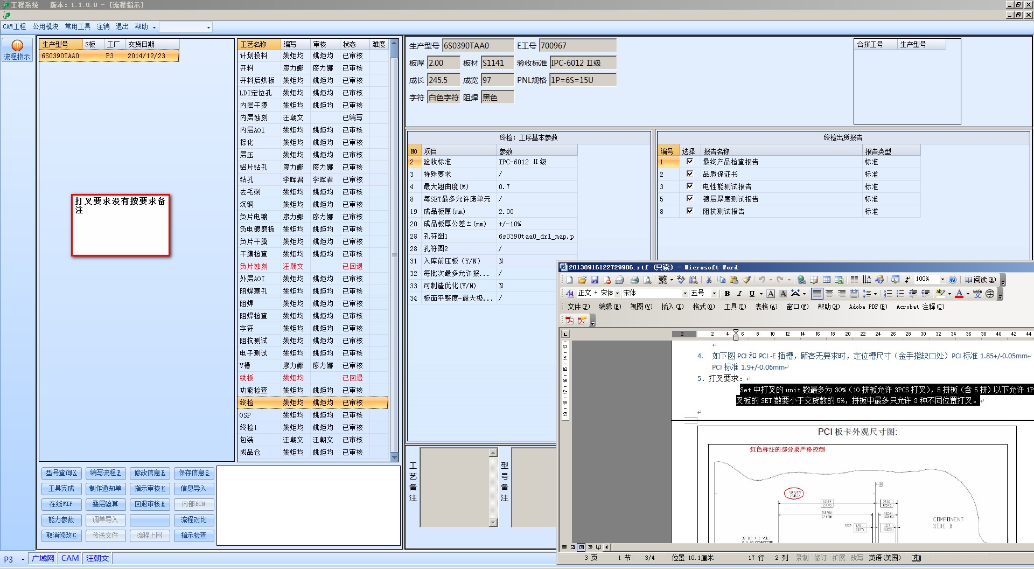
Task: Save the document with the floppy icon
Action: (594, 280)
